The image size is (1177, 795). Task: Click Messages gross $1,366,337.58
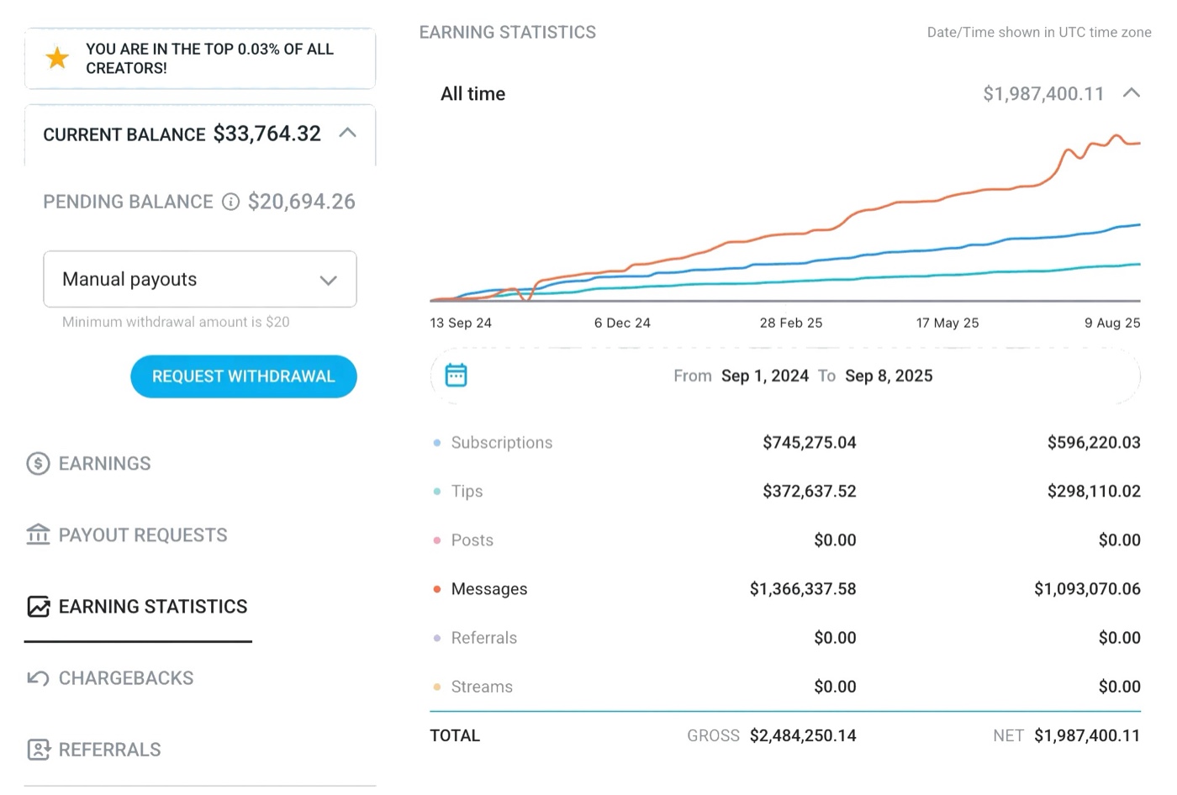click(x=803, y=589)
